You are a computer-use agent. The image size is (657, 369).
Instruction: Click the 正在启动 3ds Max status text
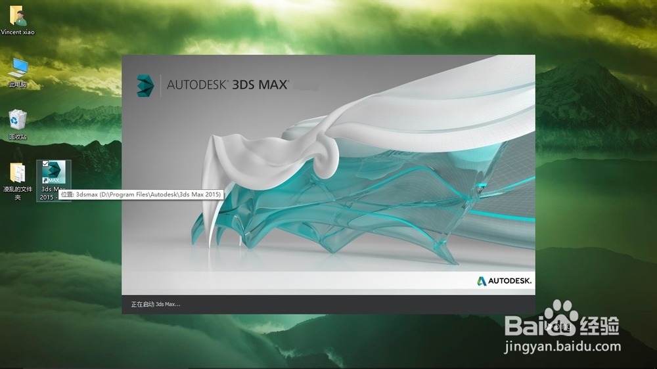pyautogui.click(x=156, y=304)
